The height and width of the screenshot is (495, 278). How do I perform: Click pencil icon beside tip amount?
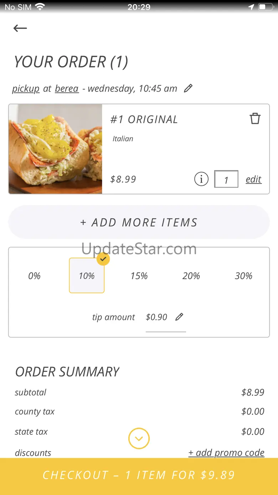179,317
